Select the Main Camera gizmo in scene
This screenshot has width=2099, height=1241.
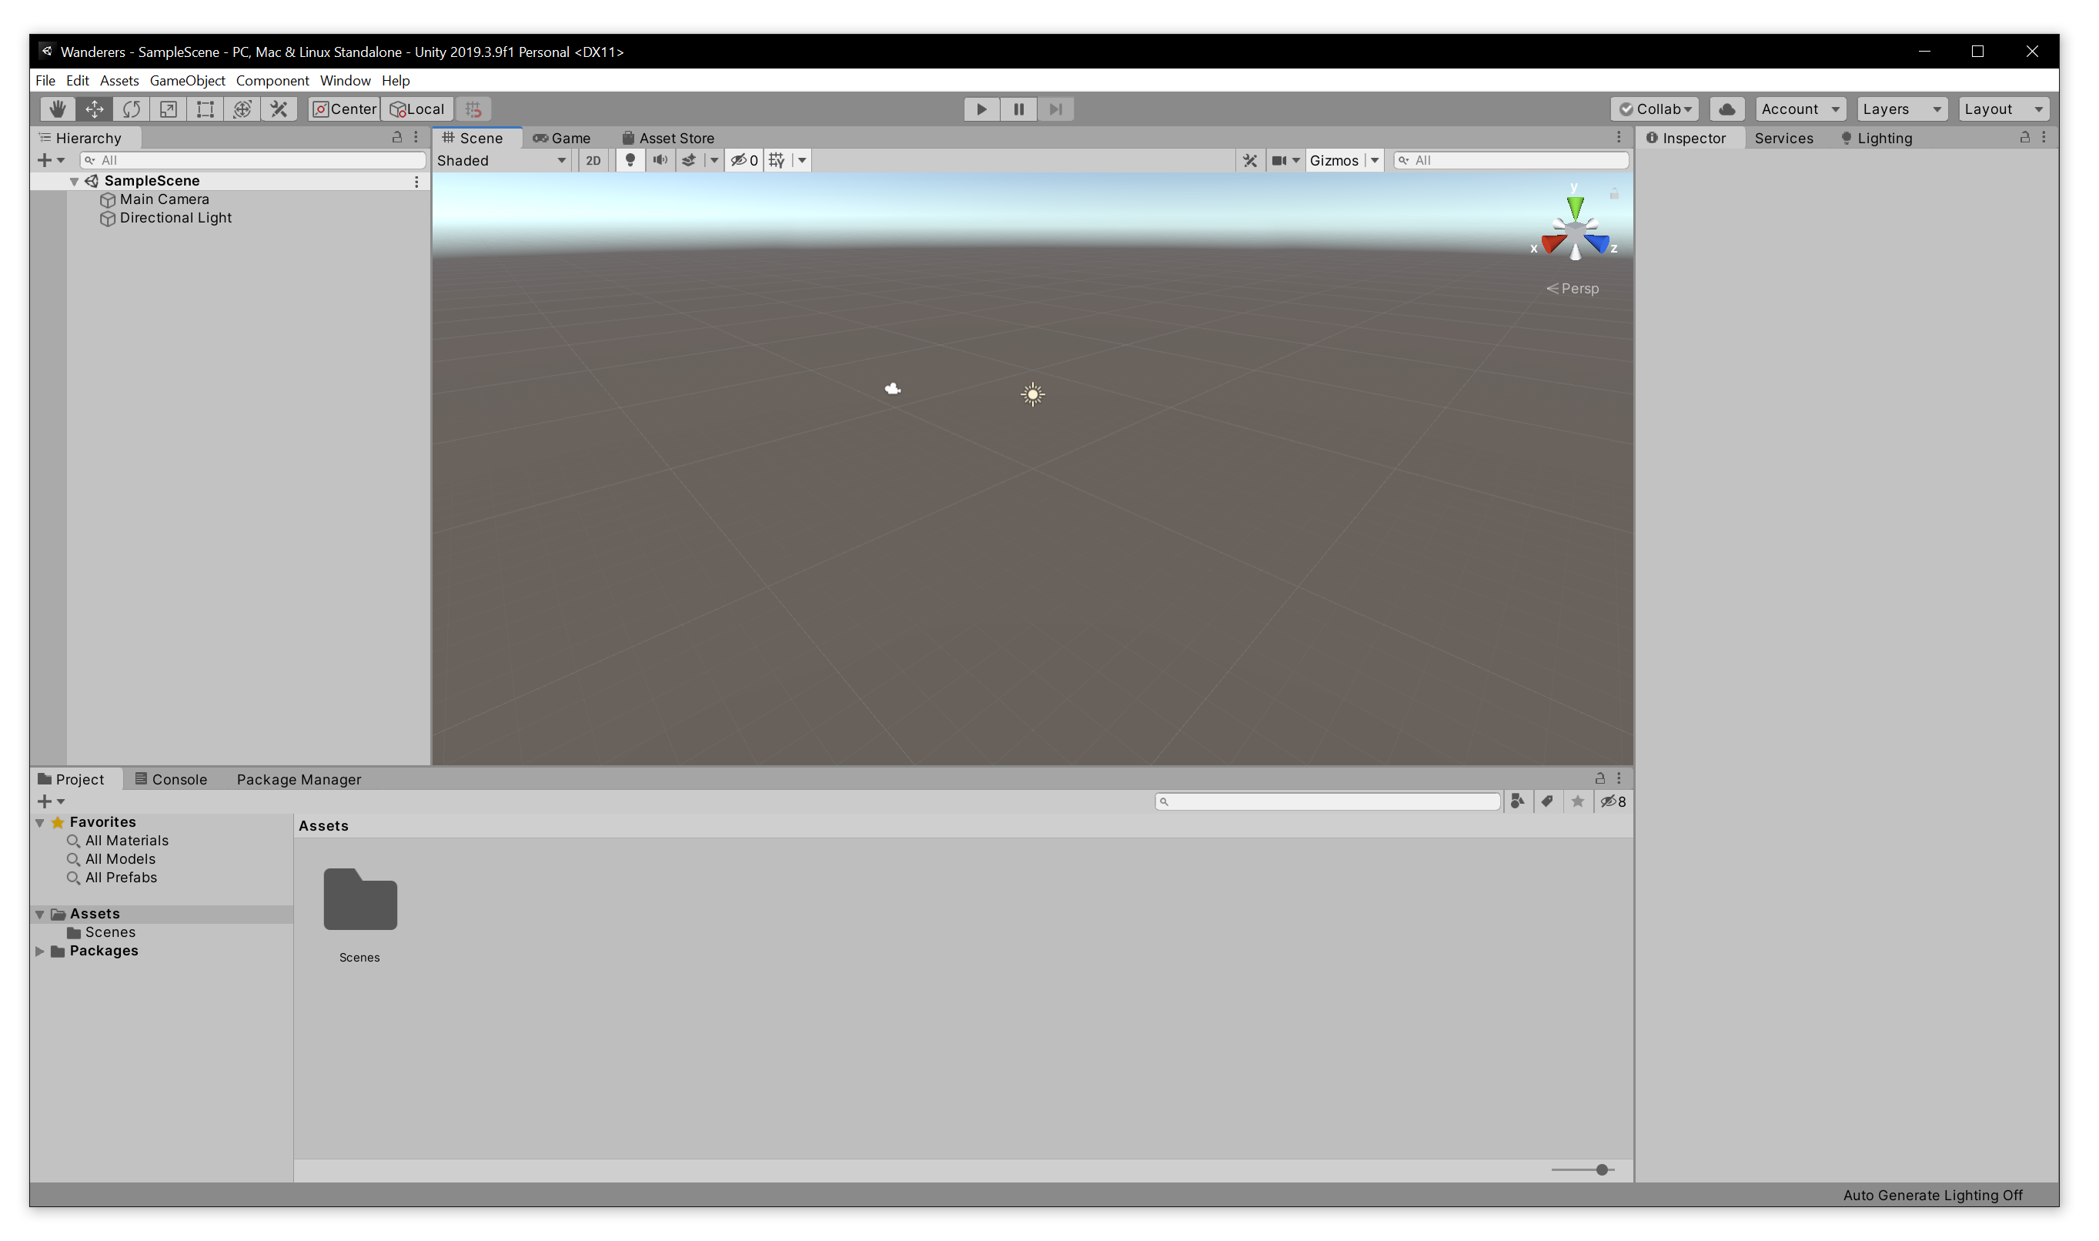[x=894, y=389]
